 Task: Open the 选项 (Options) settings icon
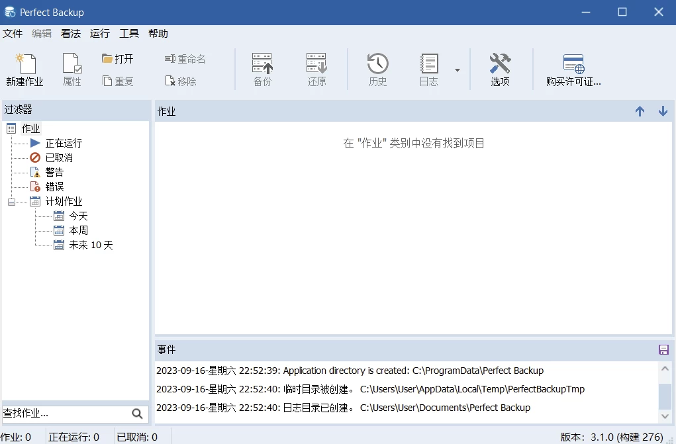[x=500, y=68]
